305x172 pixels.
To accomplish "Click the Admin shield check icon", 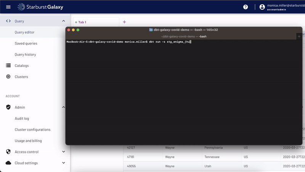I will [x=8, y=107].
